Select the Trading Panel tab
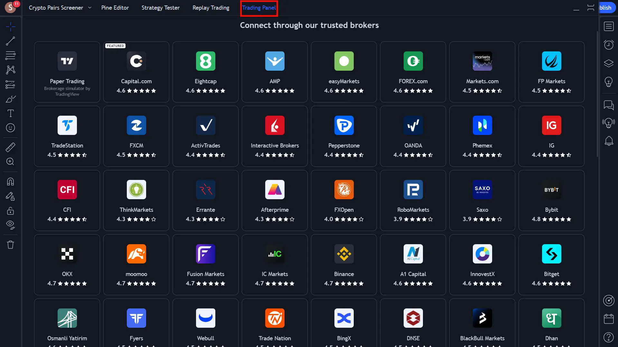This screenshot has width=618, height=347. (259, 8)
